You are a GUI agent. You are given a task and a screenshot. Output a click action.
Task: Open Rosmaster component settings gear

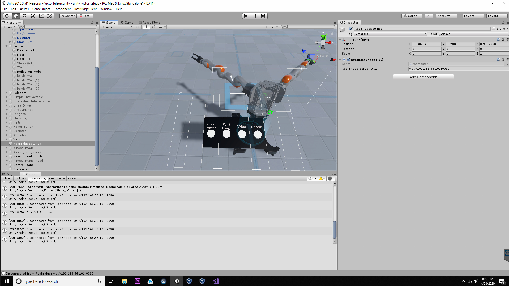(x=507, y=59)
